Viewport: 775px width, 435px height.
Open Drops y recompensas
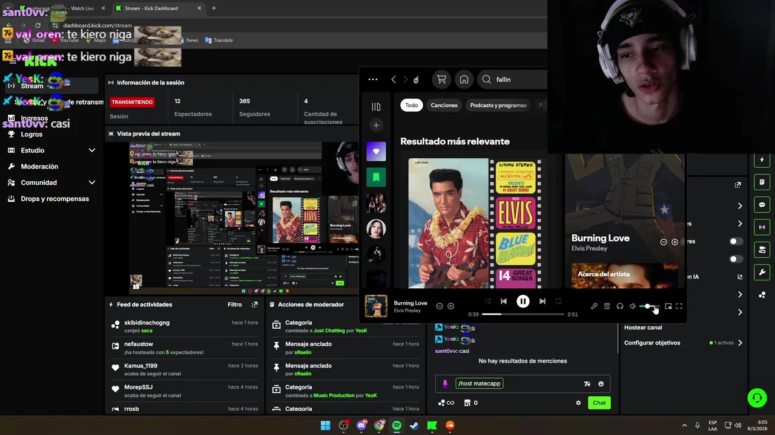(x=54, y=199)
